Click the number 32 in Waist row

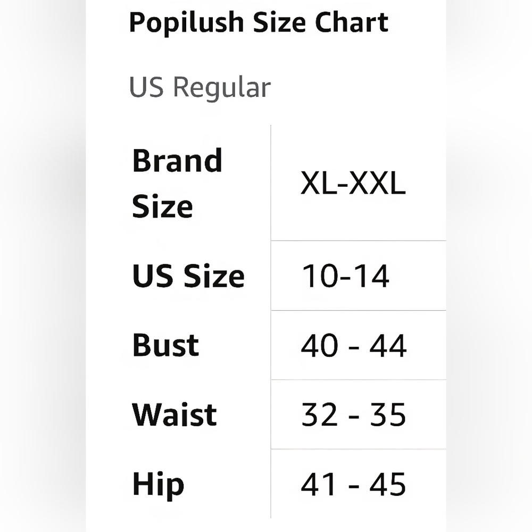(320, 414)
